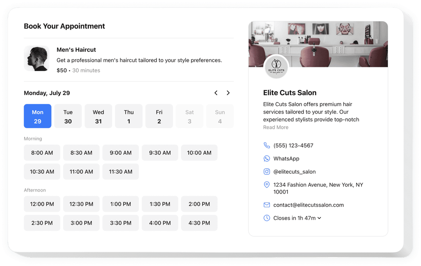Select the 11:30 AM time slot
This screenshot has height=266, width=421.
point(121,171)
